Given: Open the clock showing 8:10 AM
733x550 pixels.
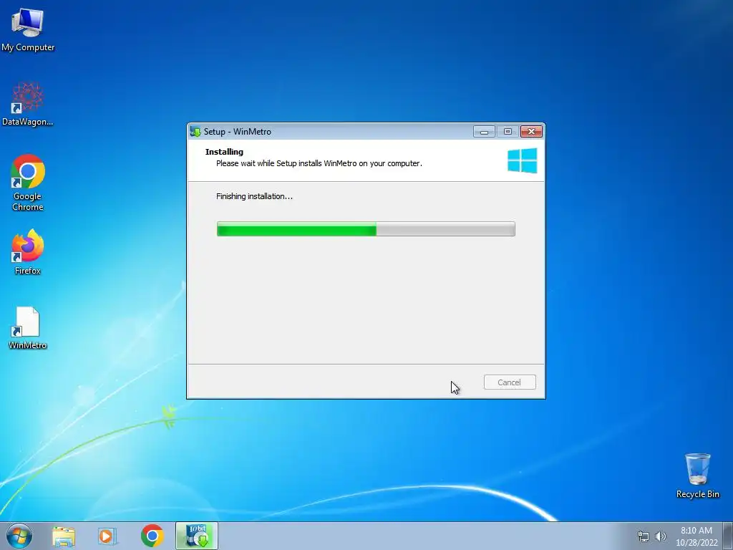Looking at the screenshot, I should [696, 536].
